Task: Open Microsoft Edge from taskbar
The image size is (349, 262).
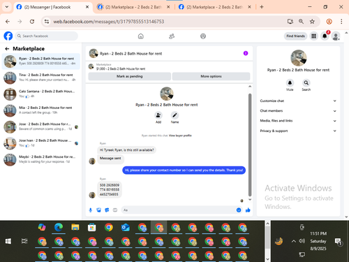Action: coord(59,227)
